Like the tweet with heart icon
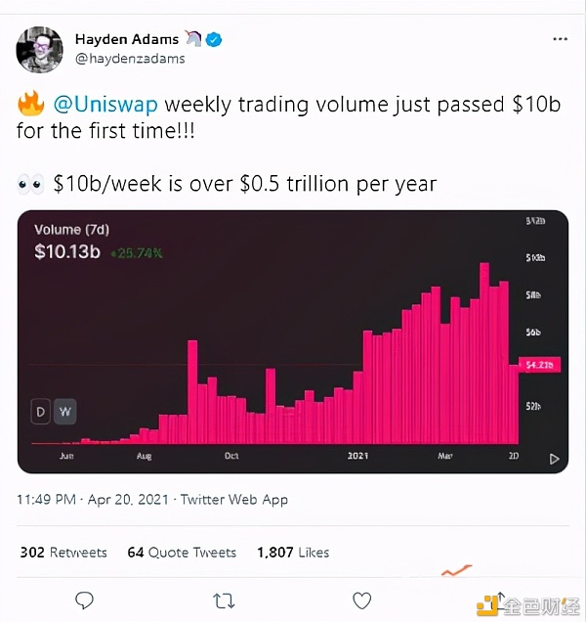The width and height of the screenshot is (586, 622). (361, 600)
